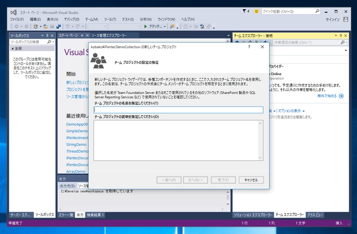Click the team project name input field

(x=178, y=110)
